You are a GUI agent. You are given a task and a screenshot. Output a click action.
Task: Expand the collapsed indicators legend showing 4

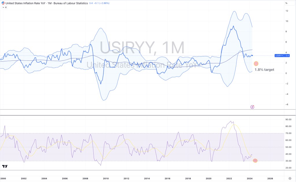coord(4,7)
